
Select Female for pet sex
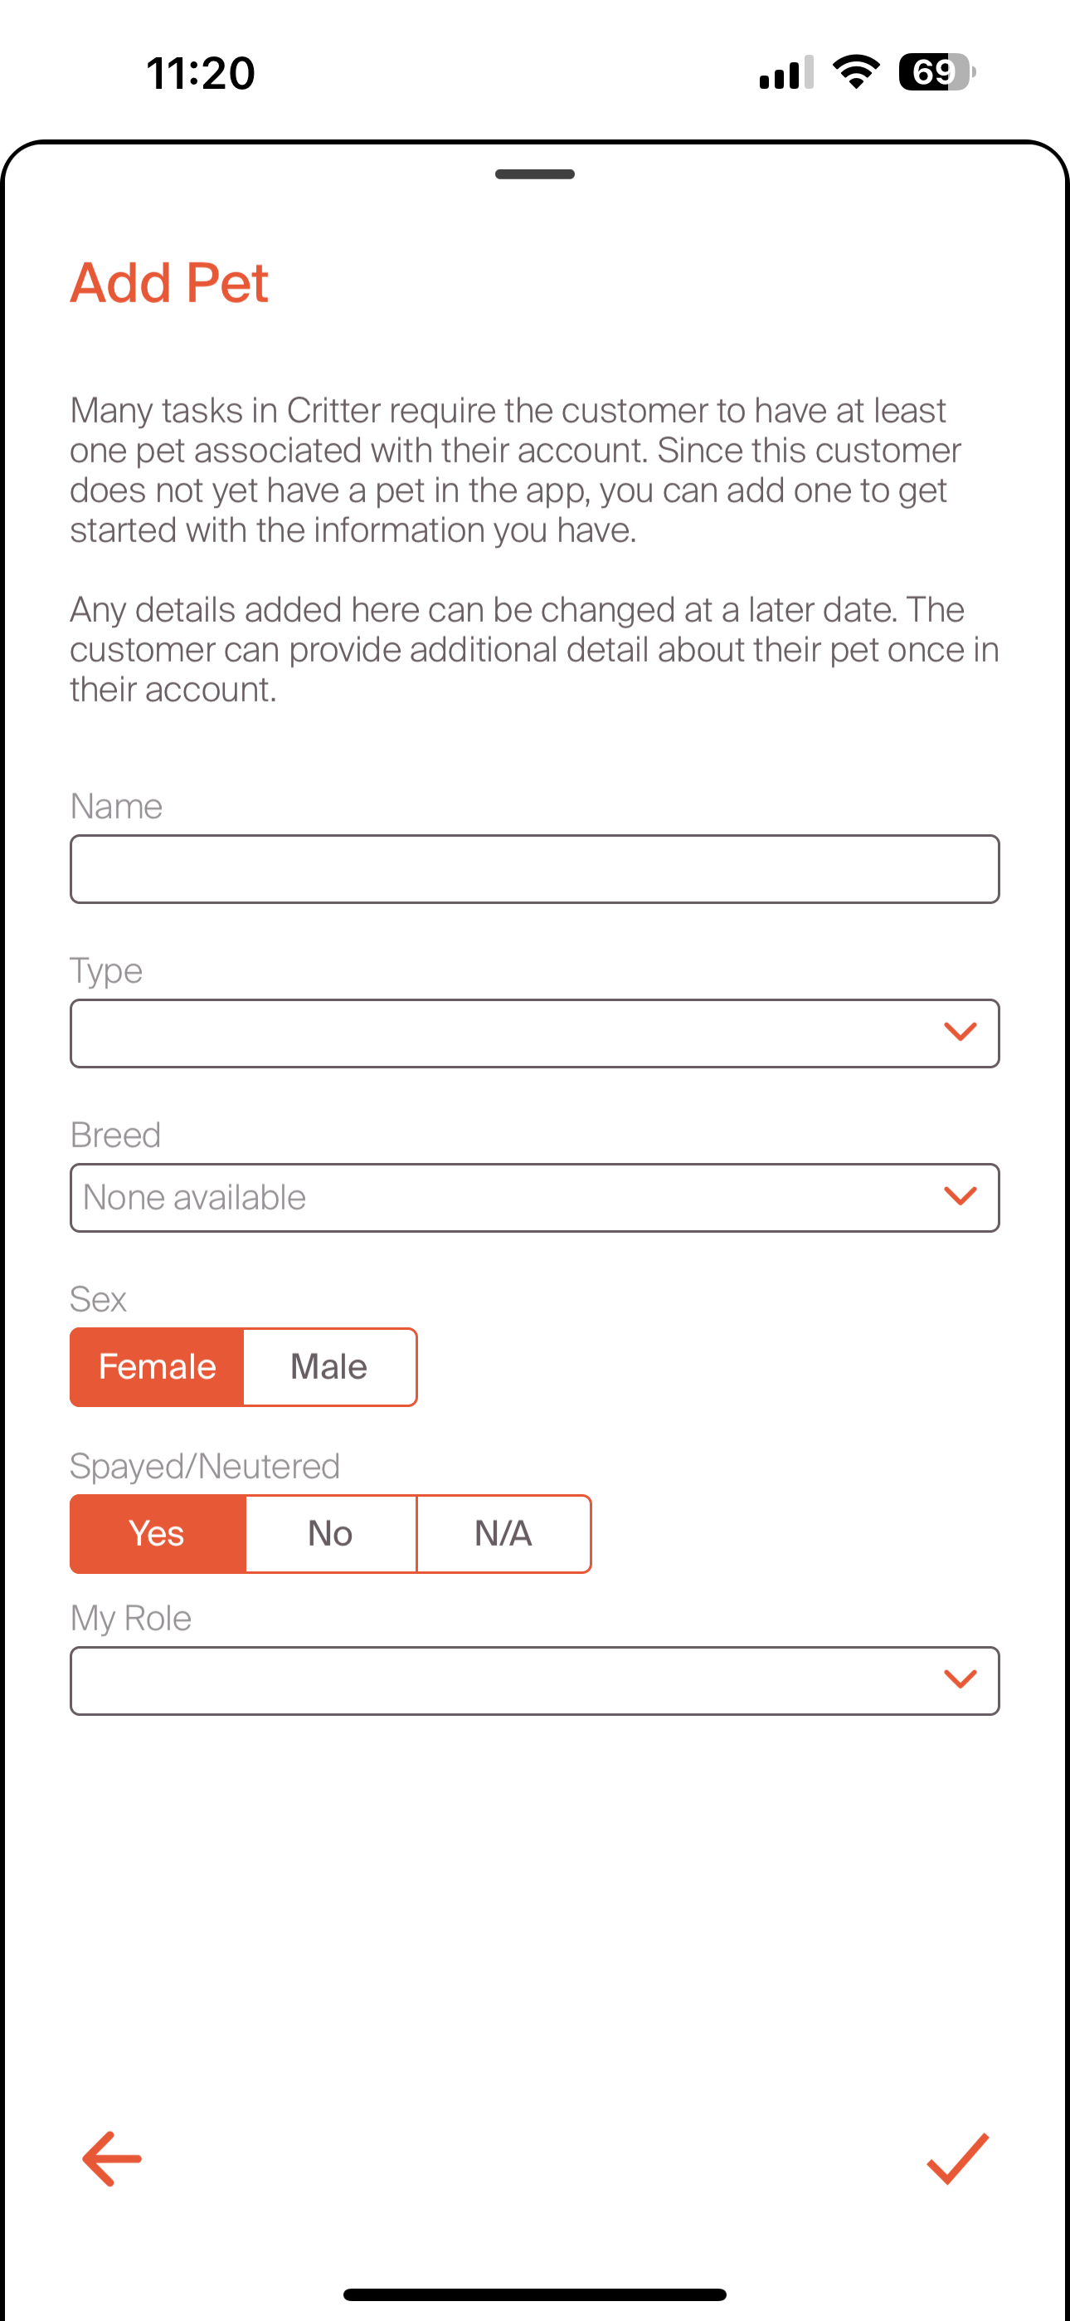pos(158,1367)
